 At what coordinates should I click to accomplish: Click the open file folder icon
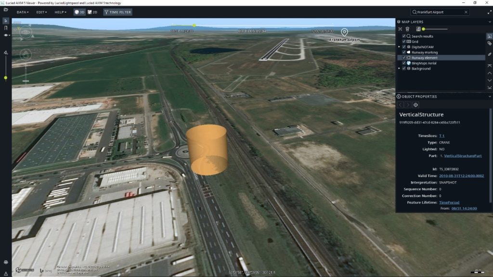6,11
